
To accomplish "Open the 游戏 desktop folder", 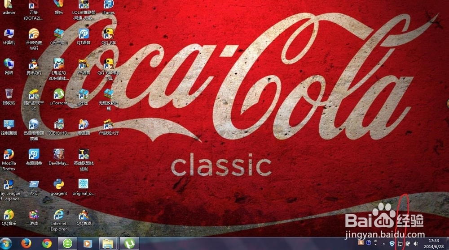I will [34, 217].
